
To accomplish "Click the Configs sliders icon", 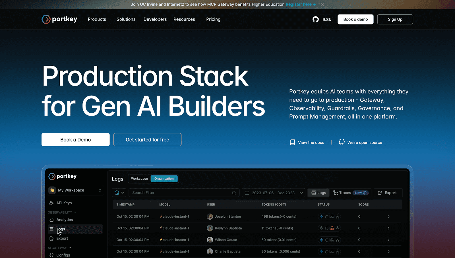I will 51,255.
